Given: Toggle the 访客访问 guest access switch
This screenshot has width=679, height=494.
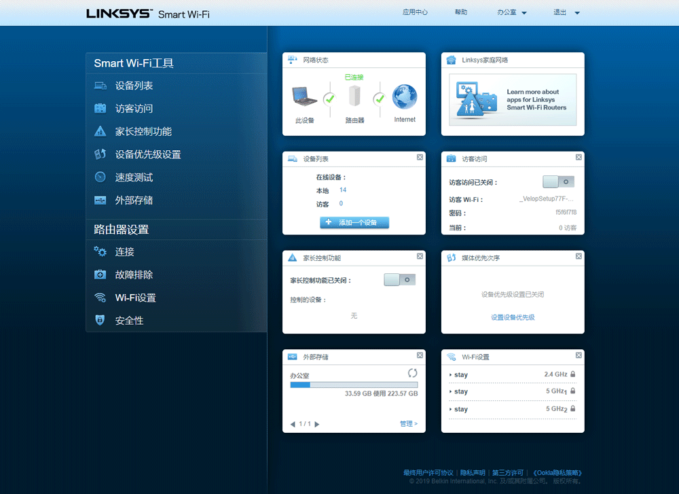Looking at the screenshot, I should tap(559, 181).
